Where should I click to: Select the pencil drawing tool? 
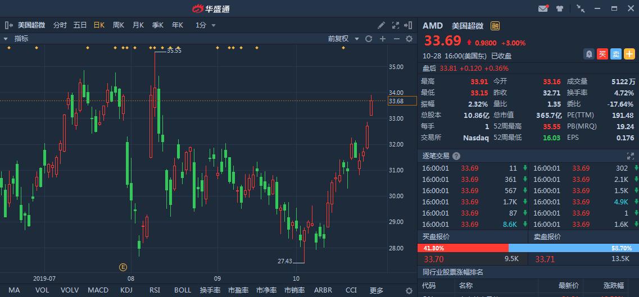(x=381, y=25)
